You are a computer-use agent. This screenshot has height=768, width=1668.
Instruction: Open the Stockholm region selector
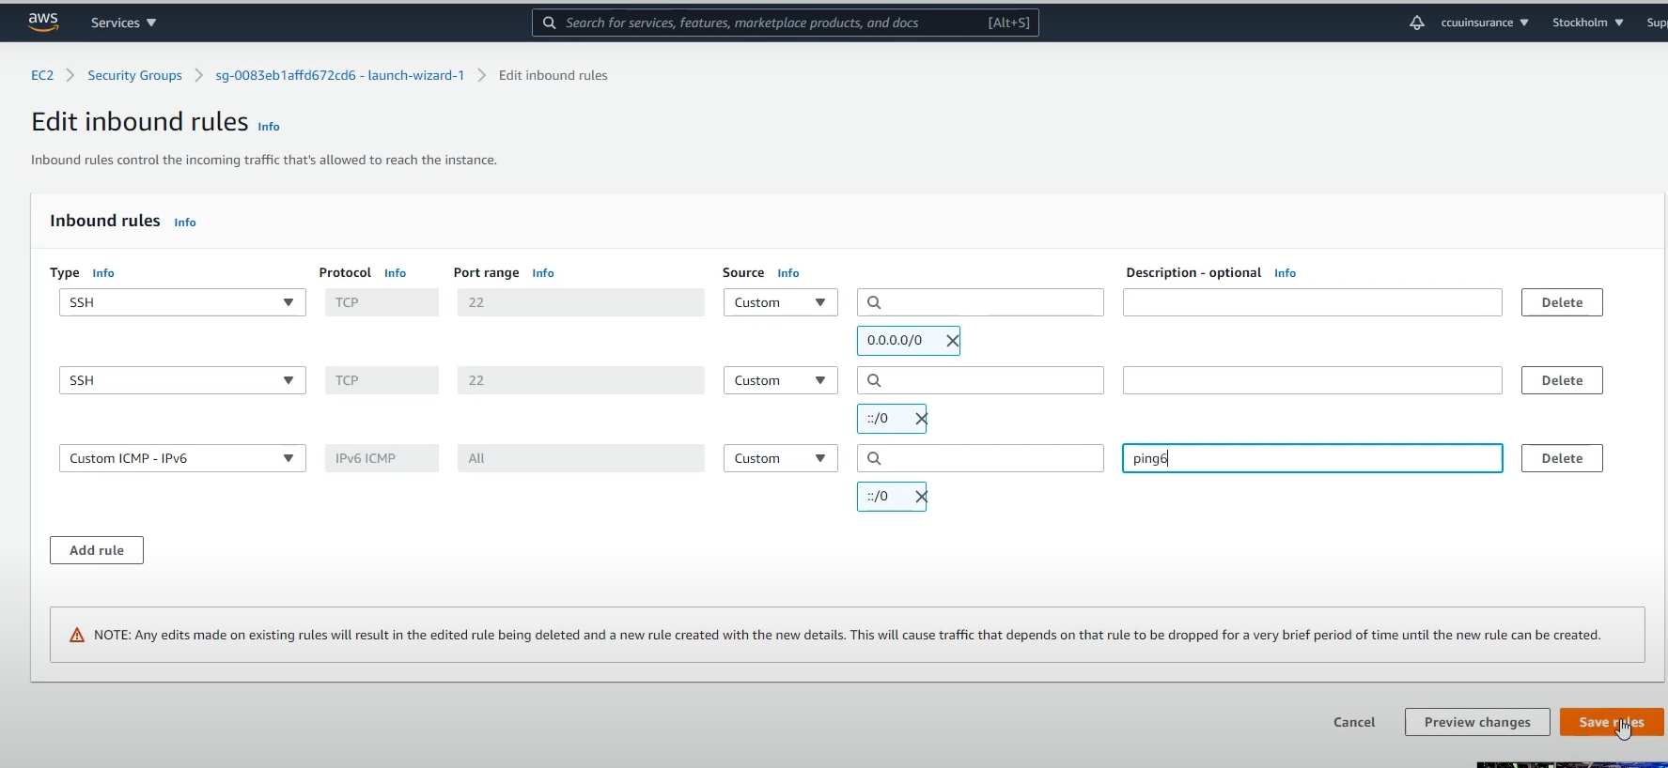(1587, 23)
